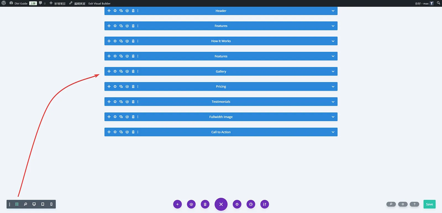This screenshot has height=213, width=442.
Task: Expand the Testimonials section
Action: coord(333,102)
